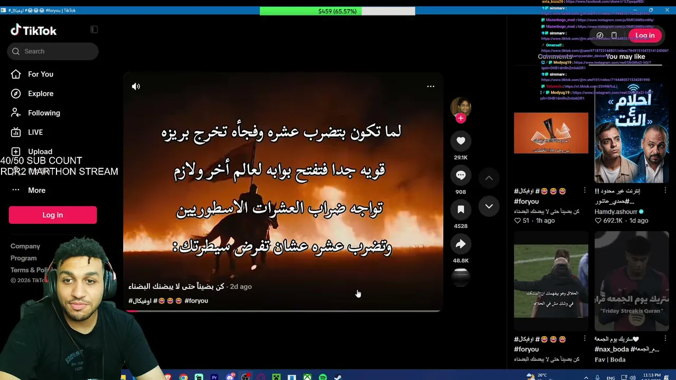Open Discord from the taskbar
The image size is (676, 380).
tap(230, 377)
